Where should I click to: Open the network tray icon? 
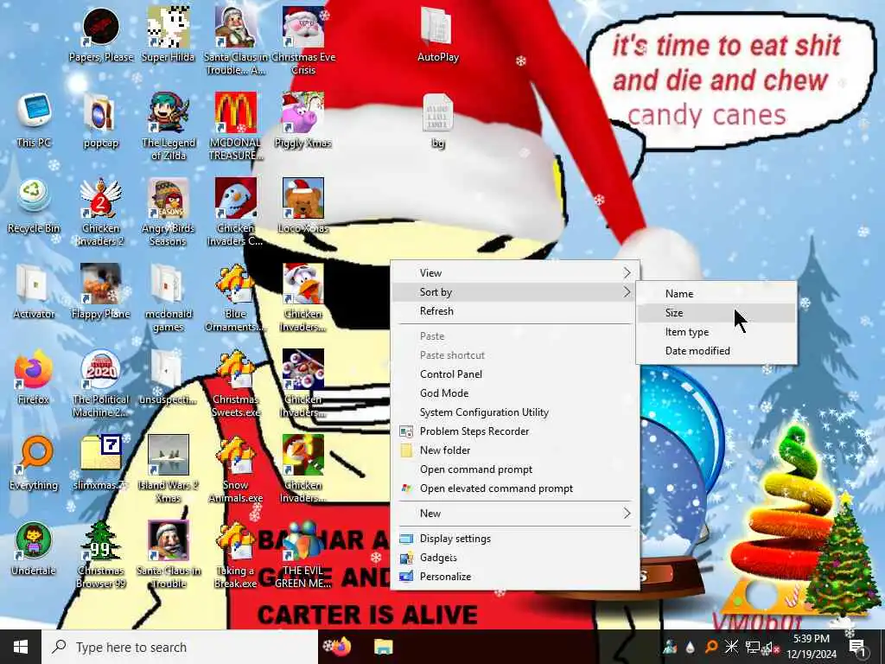[752, 647]
